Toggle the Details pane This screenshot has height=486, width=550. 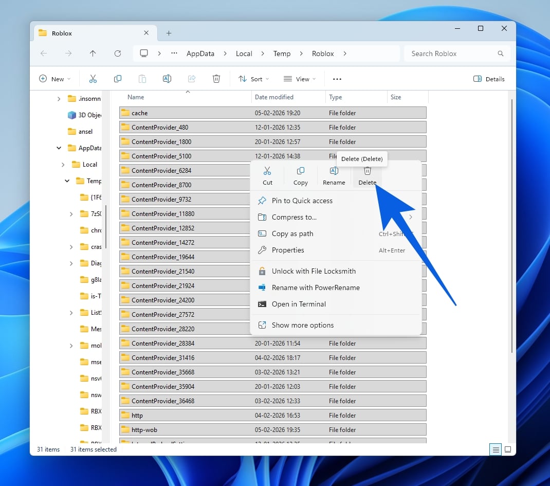pyautogui.click(x=488, y=78)
